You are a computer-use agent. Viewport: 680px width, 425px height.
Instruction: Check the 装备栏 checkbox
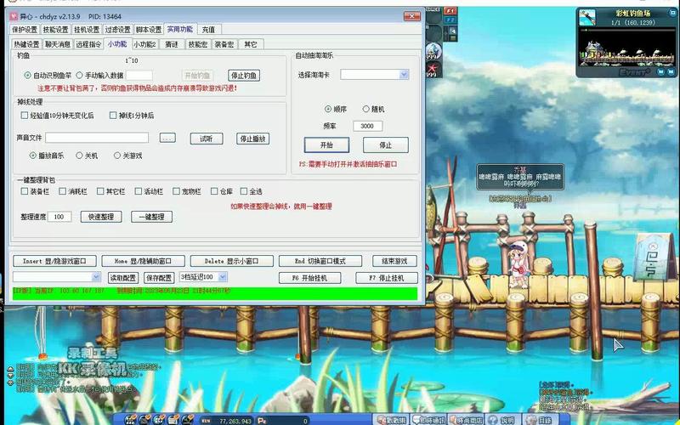pyautogui.click(x=35, y=191)
